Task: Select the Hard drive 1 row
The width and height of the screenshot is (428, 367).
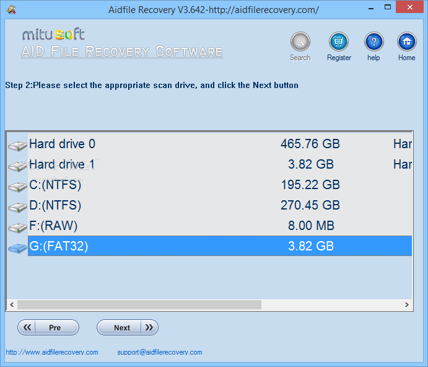Action: [220, 164]
